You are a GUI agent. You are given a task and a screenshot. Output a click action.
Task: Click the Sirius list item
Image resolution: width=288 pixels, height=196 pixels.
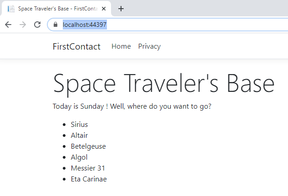click(79, 124)
